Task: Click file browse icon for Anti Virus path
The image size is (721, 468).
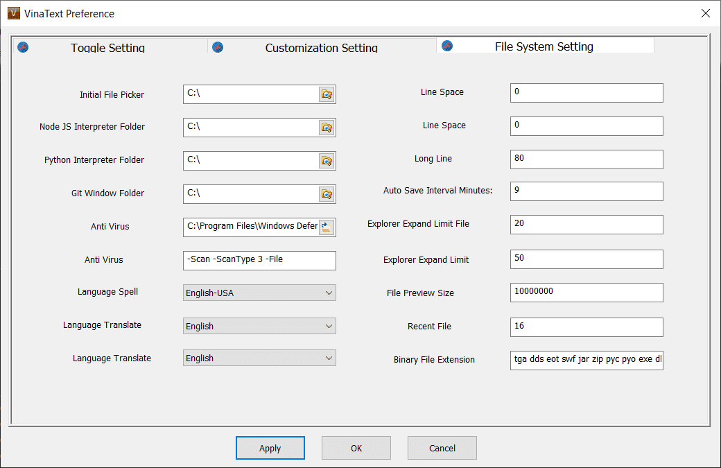Action: click(x=327, y=227)
